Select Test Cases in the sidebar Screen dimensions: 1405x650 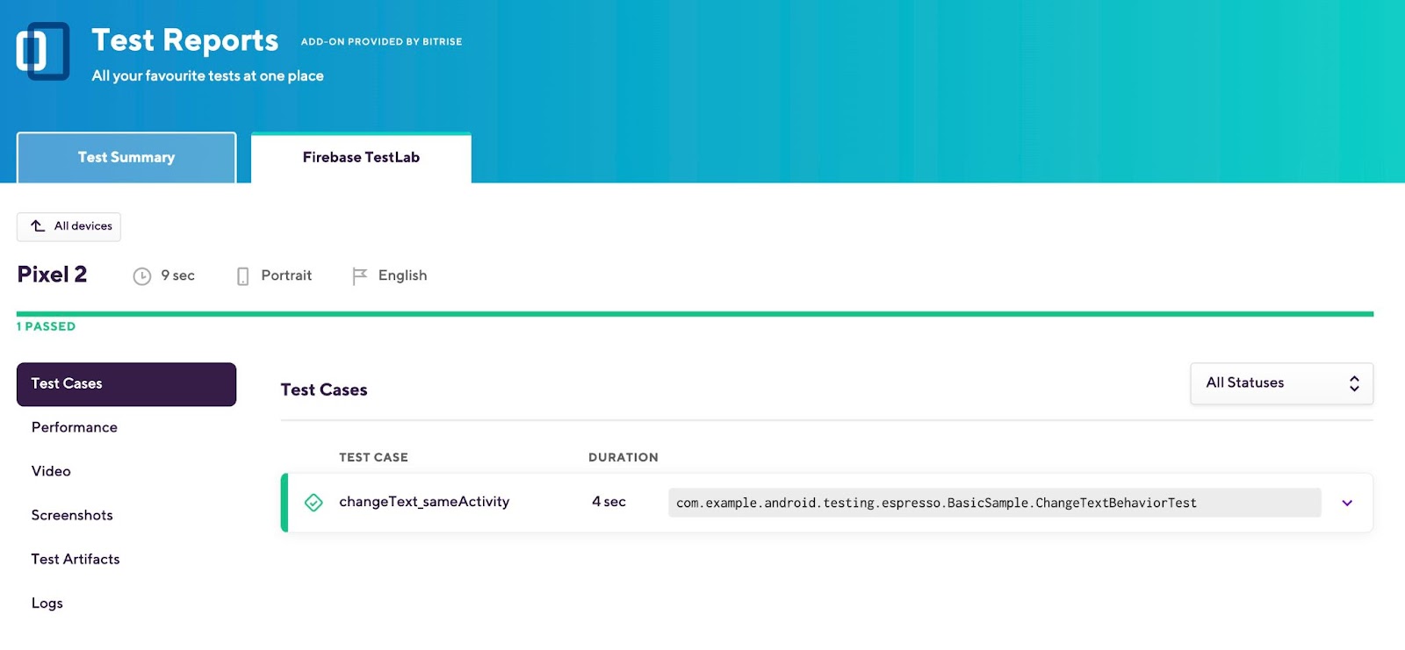tap(126, 384)
